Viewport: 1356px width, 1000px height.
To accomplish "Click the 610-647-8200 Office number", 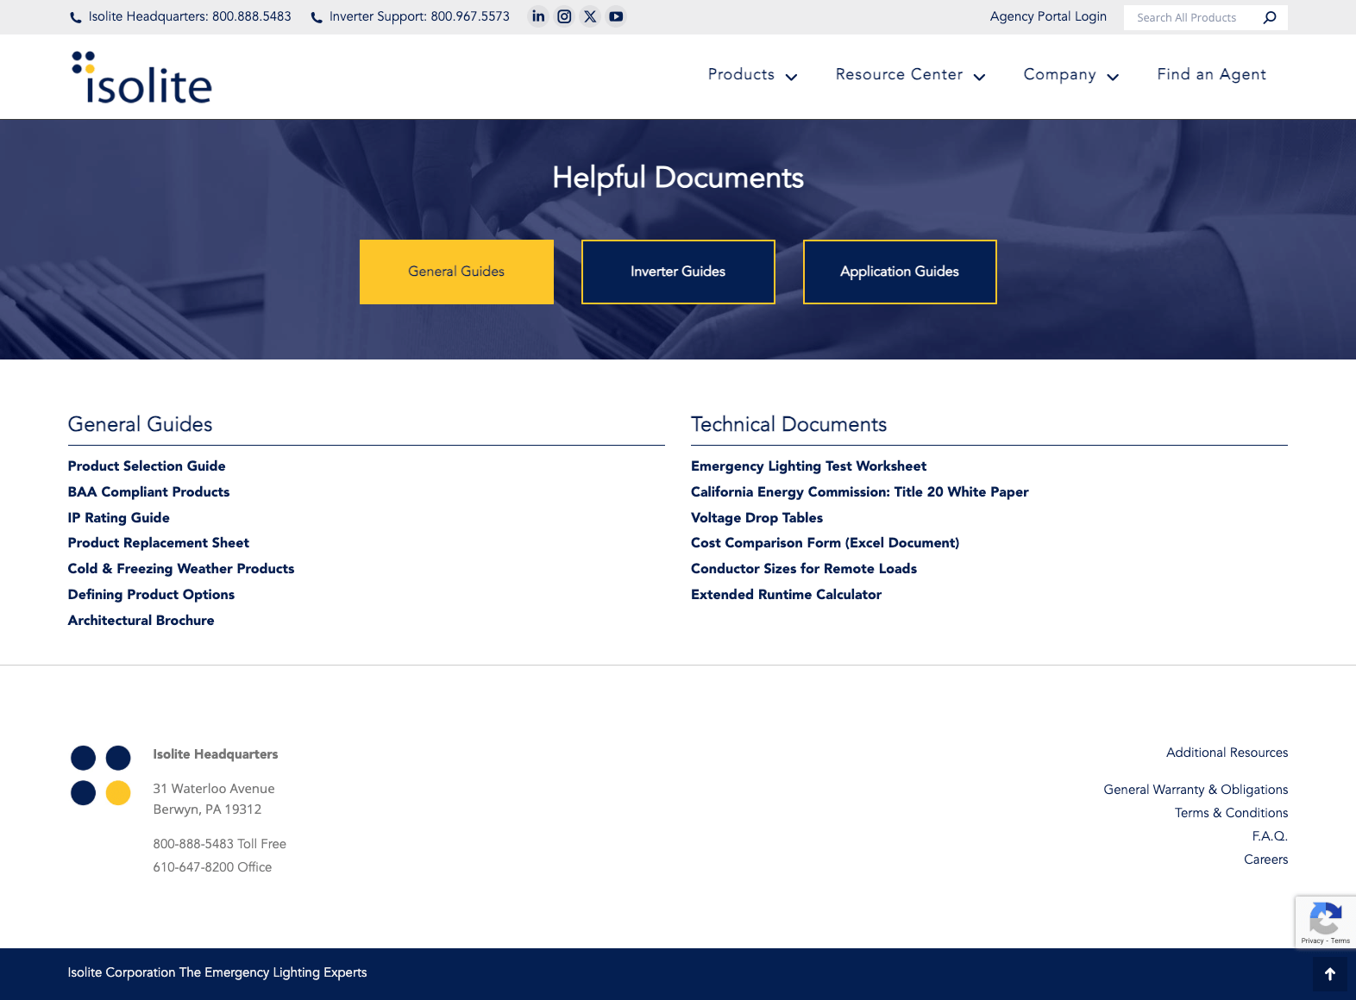I will tap(212, 867).
